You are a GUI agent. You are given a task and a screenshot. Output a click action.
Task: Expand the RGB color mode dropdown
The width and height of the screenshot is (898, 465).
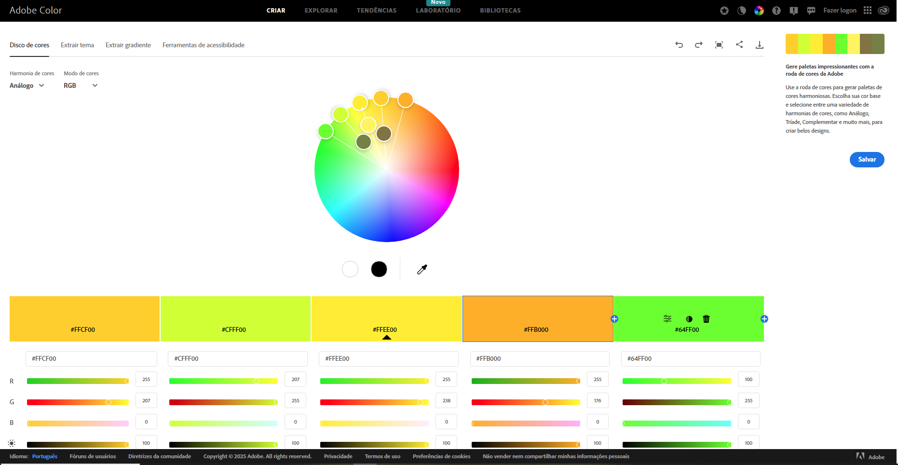tap(81, 85)
